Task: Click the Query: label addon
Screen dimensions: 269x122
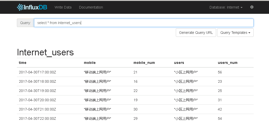Action: (x=25, y=23)
